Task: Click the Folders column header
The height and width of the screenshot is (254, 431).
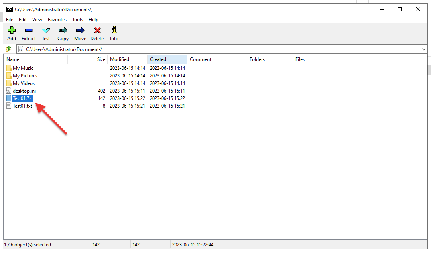Action: (247, 59)
